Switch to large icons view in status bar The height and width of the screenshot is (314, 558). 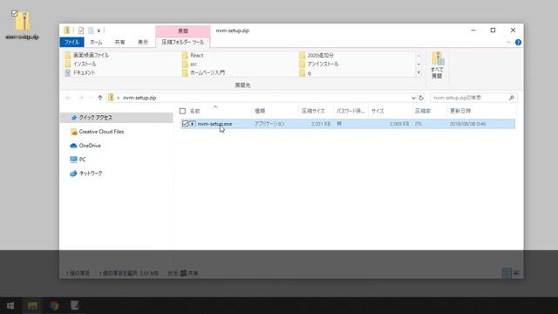coord(516,273)
